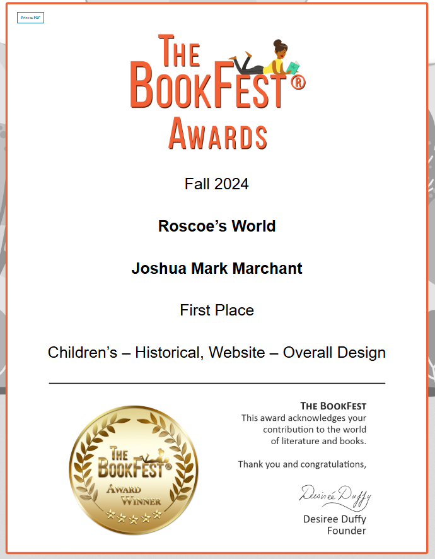The height and width of the screenshot is (559, 435).
Task: Select the "Children's – Historical, Website – Overall Design" line
Action: click(217, 353)
